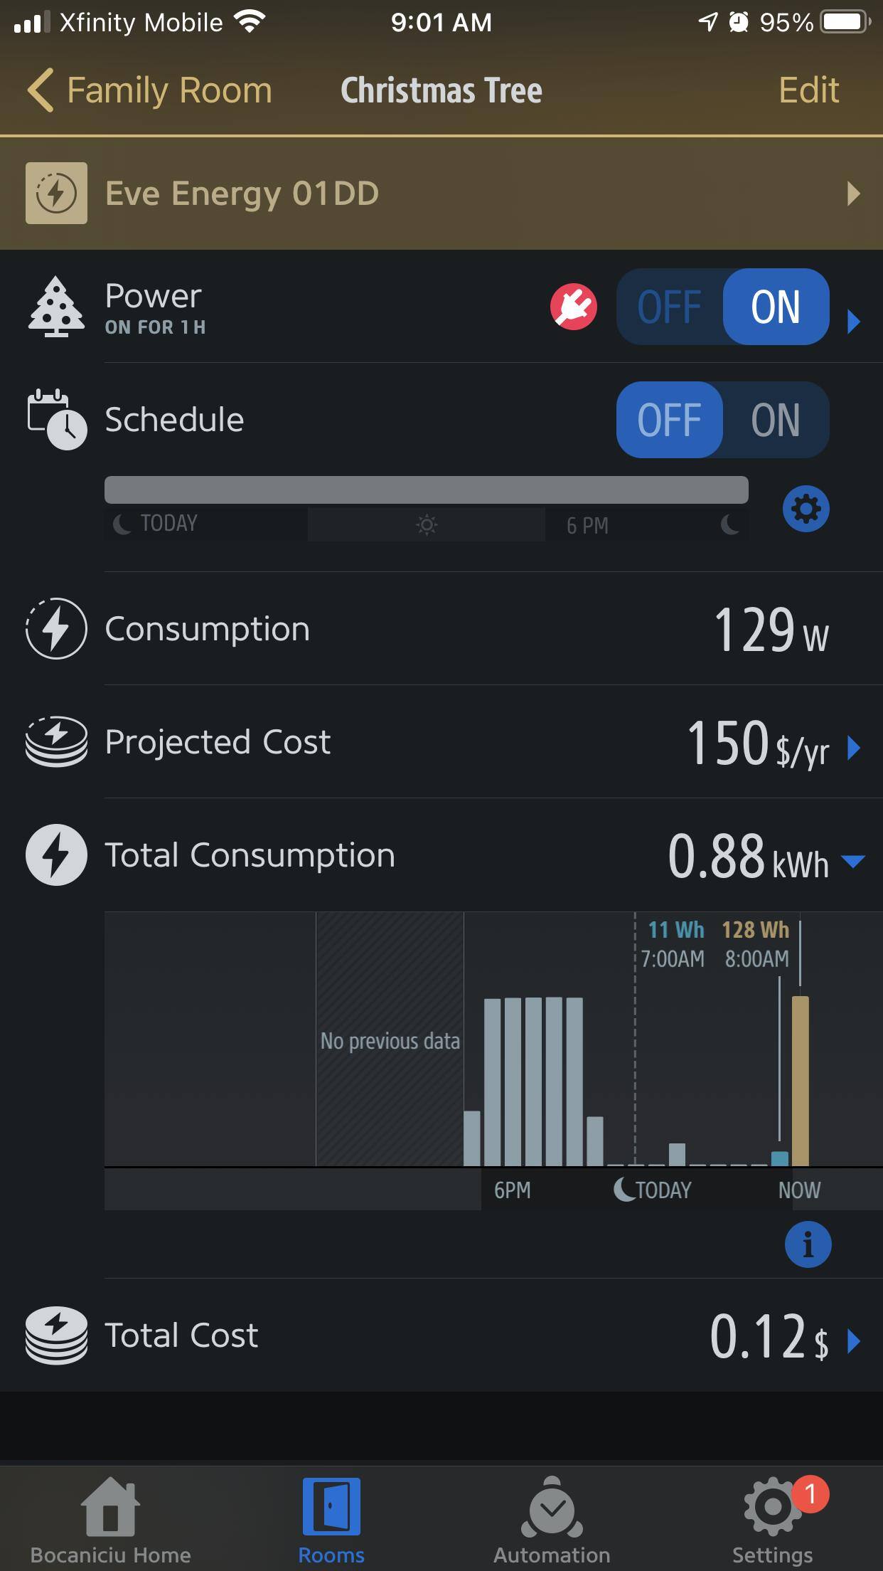Tap the Power ON toggle segment
The height and width of the screenshot is (1571, 883).
[x=776, y=307]
